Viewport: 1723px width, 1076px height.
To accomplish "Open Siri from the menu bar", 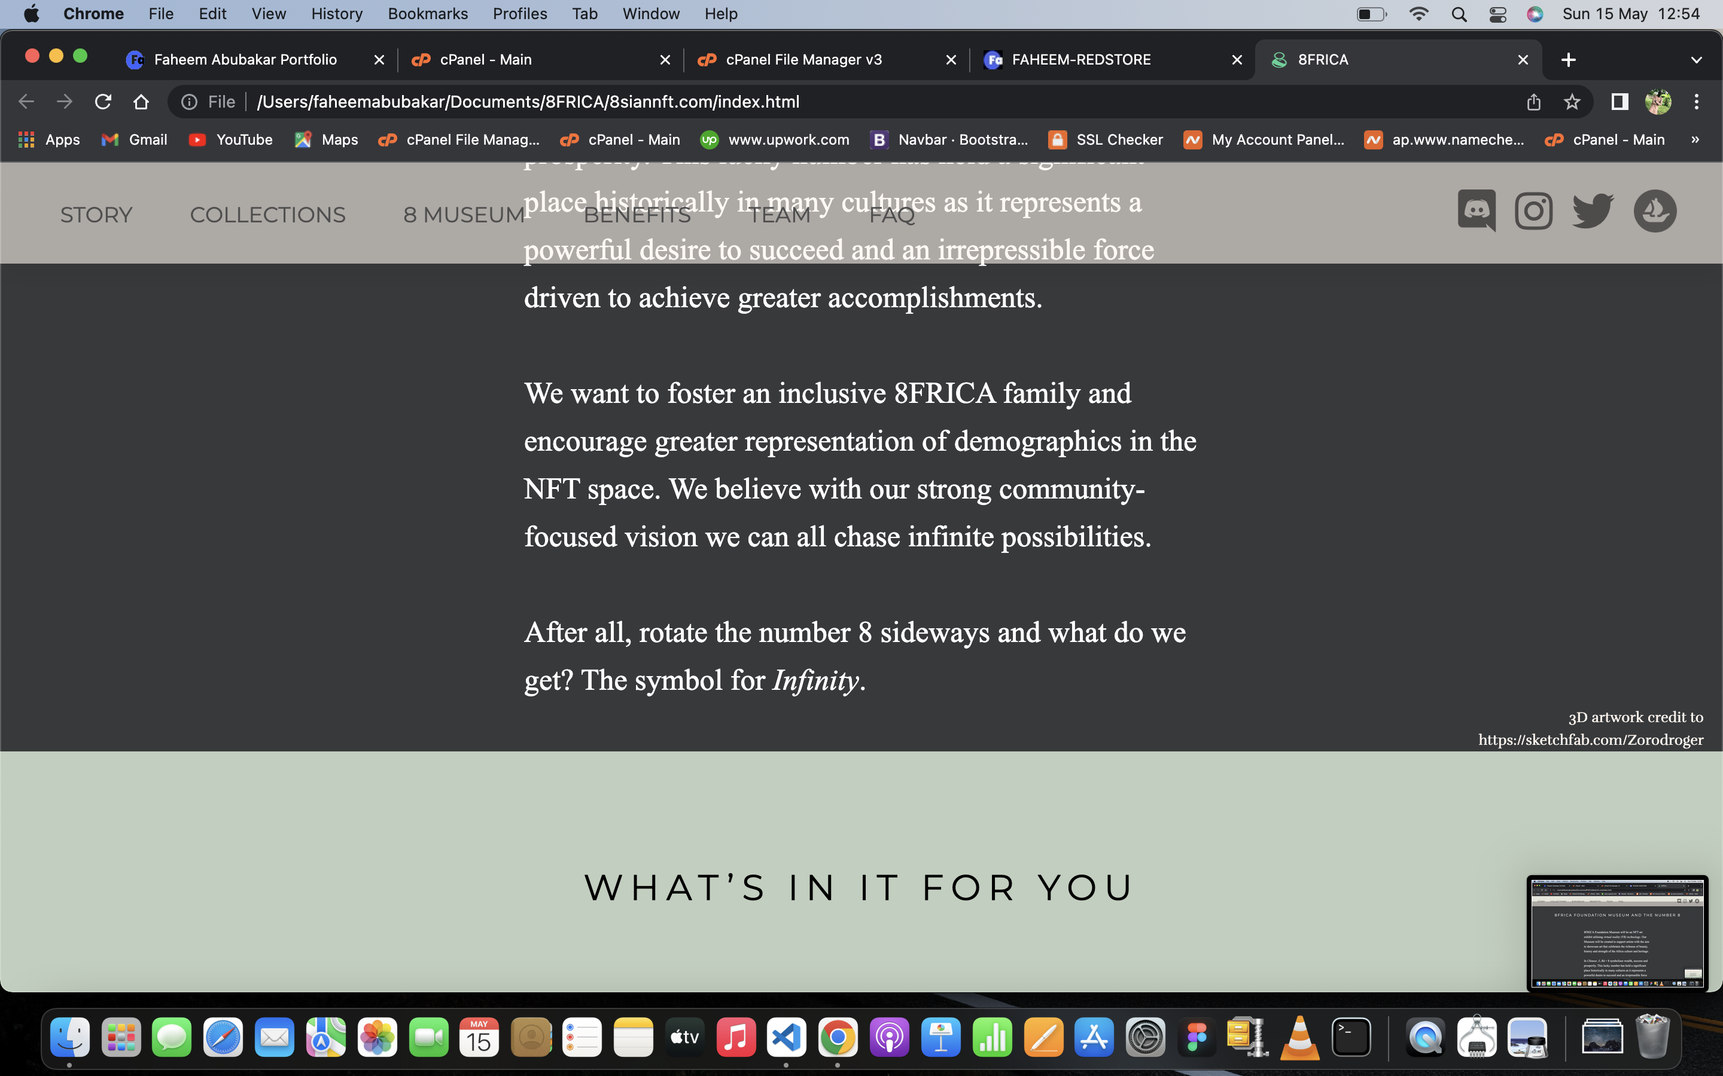I will pyautogui.click(x=1535, y=14).
